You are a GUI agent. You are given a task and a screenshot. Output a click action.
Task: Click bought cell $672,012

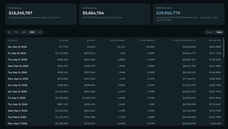(90, 53)
